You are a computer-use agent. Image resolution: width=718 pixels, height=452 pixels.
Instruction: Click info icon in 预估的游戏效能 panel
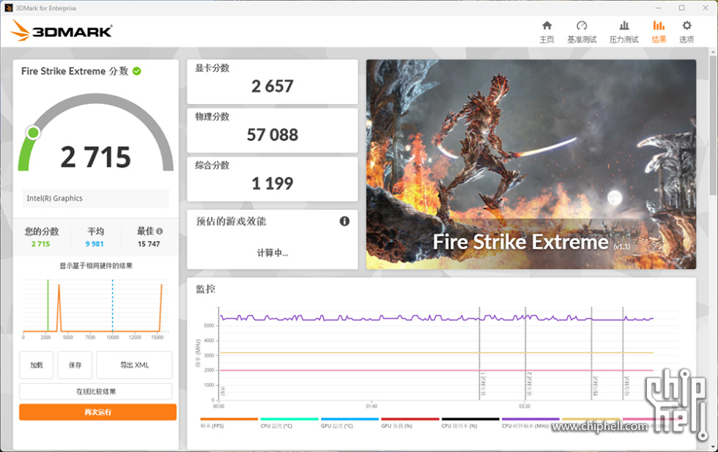[x=344, y=221]
